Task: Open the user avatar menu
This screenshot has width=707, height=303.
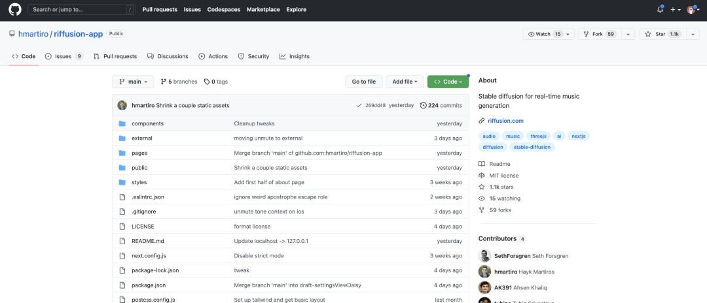Action: click(693, 9)
